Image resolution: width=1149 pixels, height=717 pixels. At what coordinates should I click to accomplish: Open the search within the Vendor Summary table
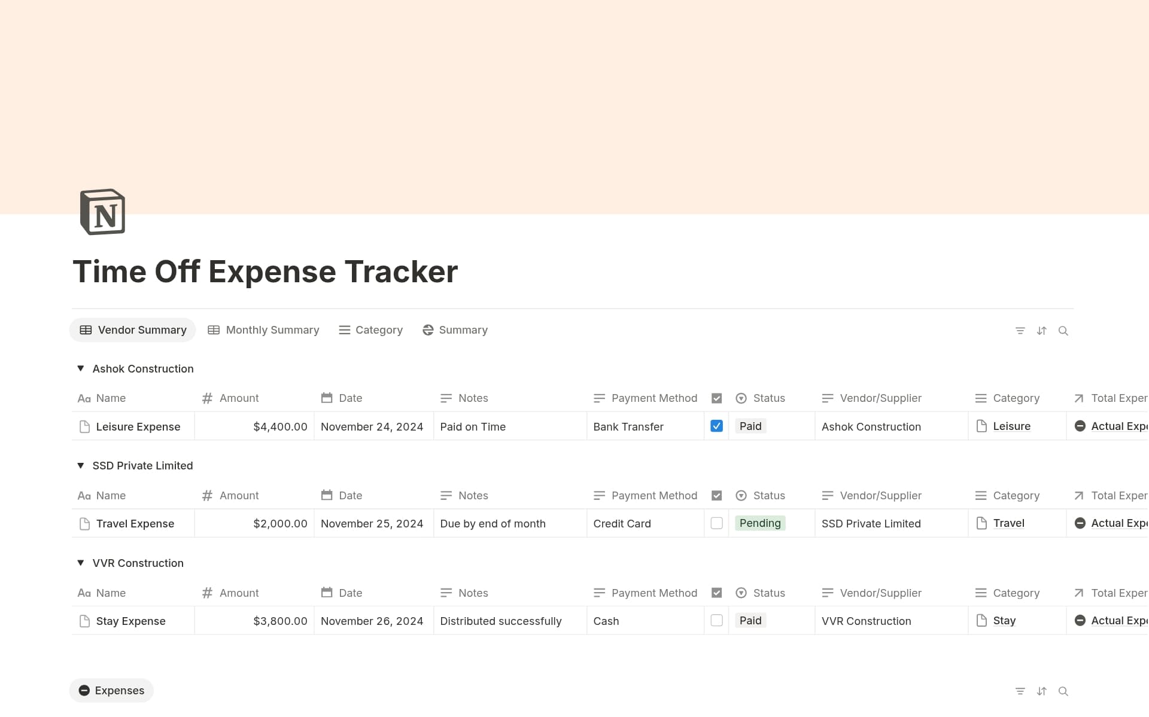(x=1063, y=330)
